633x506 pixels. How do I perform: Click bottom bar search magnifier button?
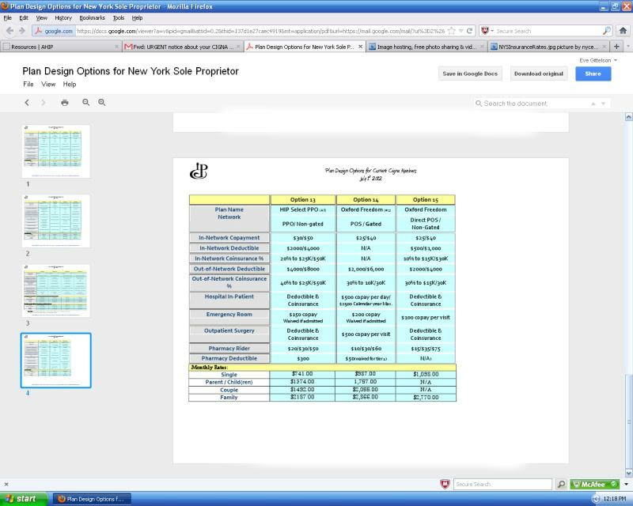(561, 484)
